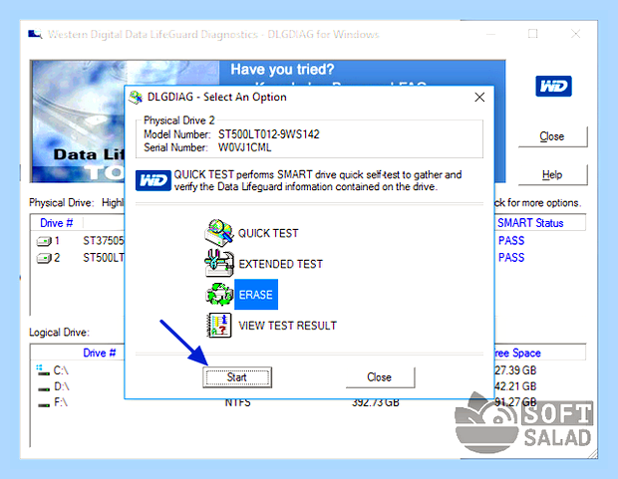This screenshot has height=479, width=618.
Task: Select the D:\ logical drive row
Action: [x=53, y=386]
